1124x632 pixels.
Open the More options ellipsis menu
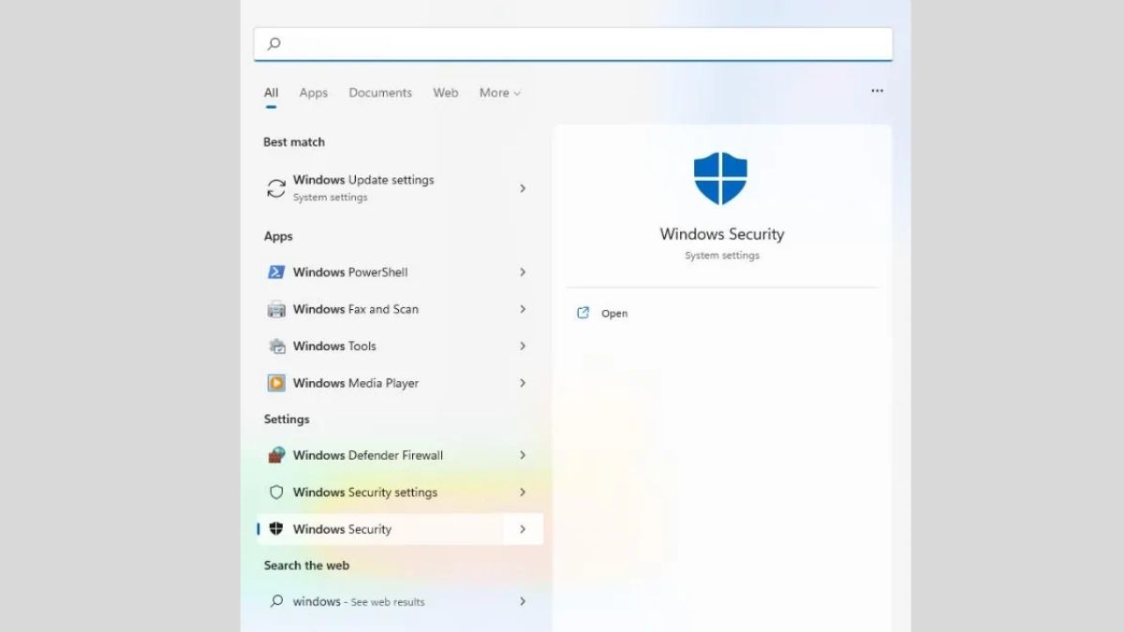[877, 91]
